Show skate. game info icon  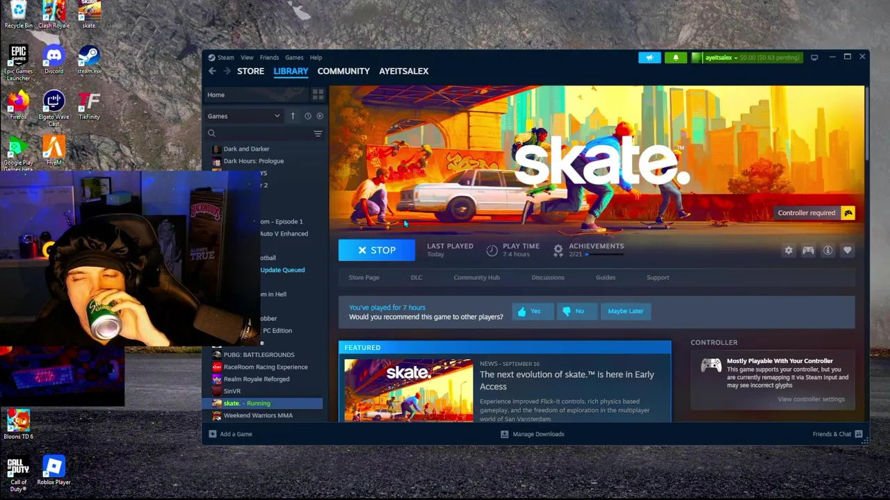[827, 250]
